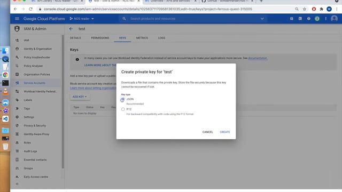Viewport: 342px width, 192px height.
Task: Click CANCEL in the private key dialog
Action: (x=207, y=132)
